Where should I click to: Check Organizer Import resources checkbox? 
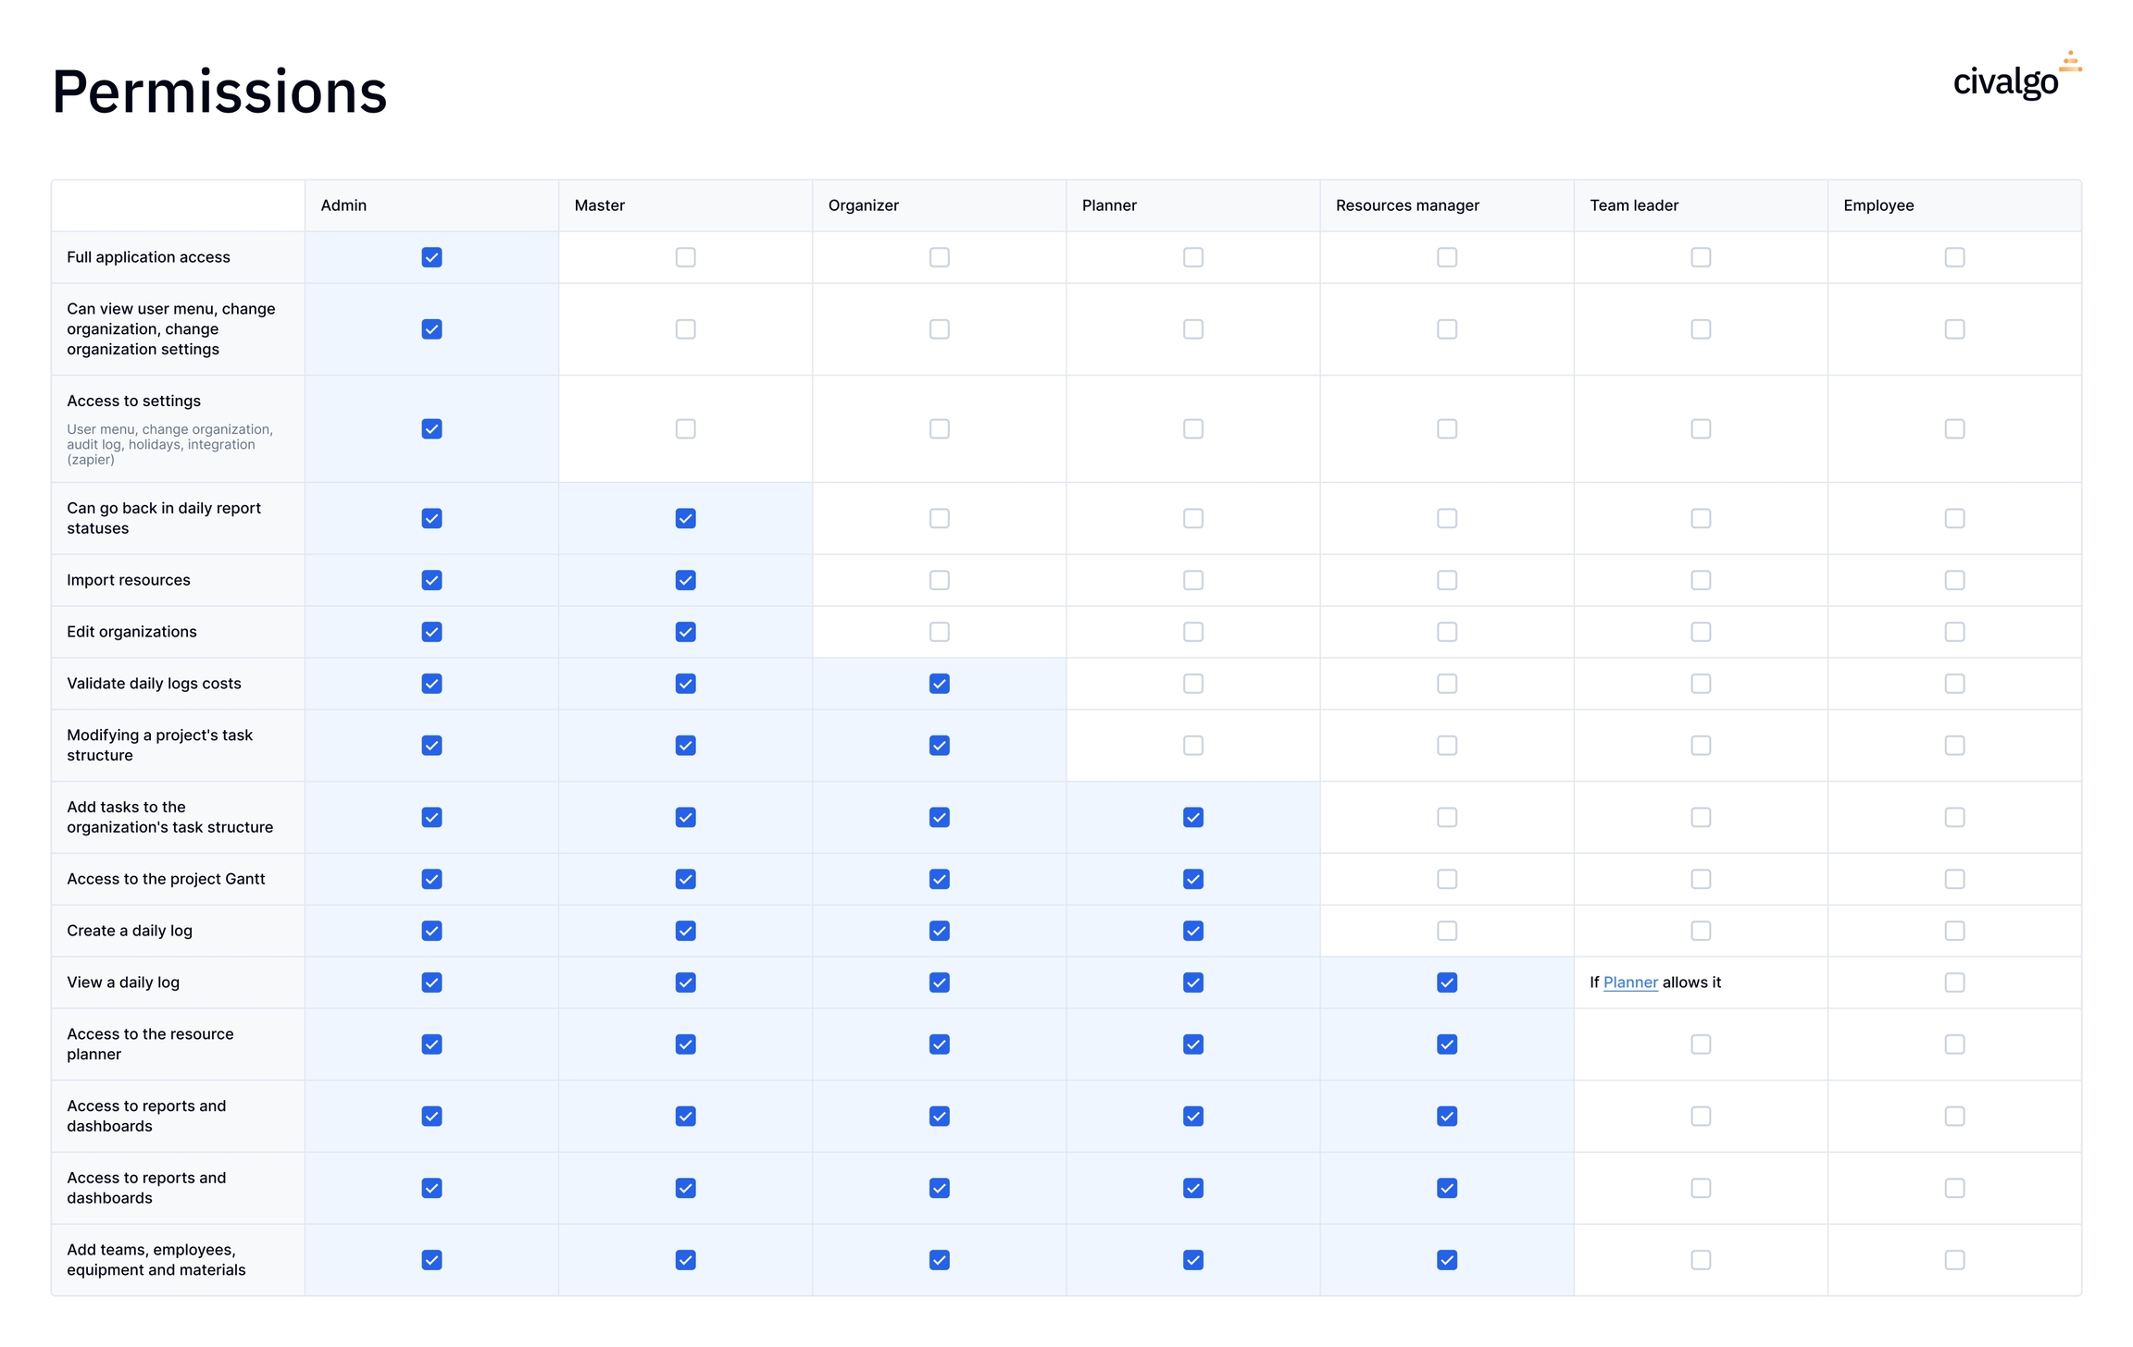pos(939,580)
